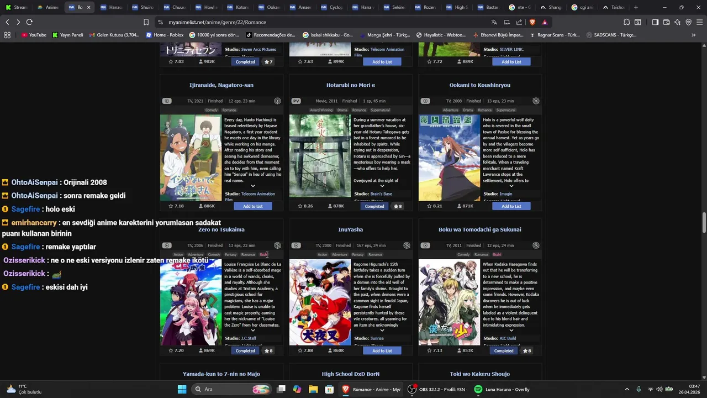Open the OBS 32.1.2 taskbar item
707x398 pixels.
pyautogui.click(x=437, y=389)
